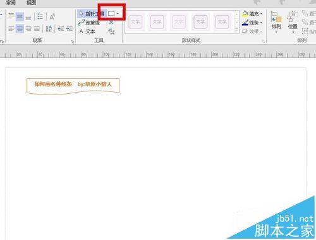Apply the third shape style thumbnail
Screen dimensions: 316x240
coord(179,21)
